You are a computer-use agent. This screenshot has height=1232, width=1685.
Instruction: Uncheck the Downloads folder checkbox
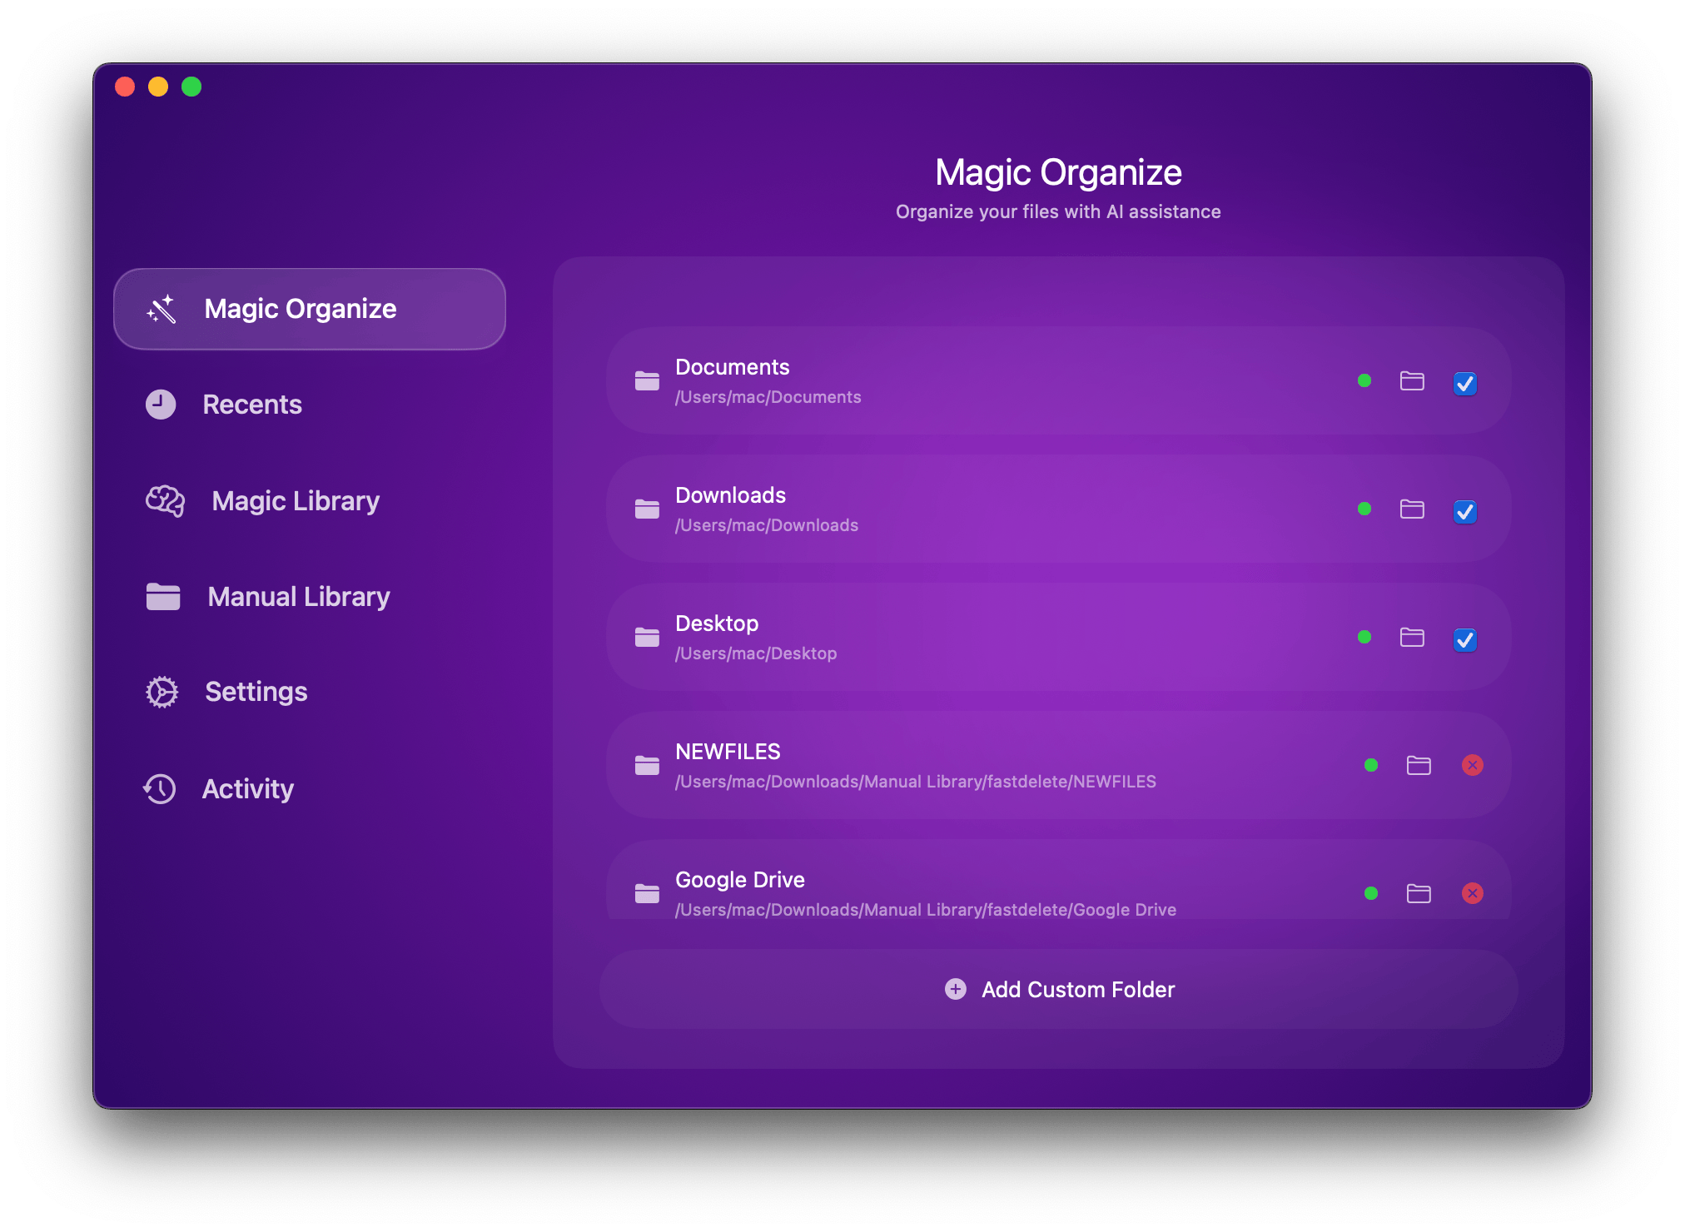pos(1465,511)
